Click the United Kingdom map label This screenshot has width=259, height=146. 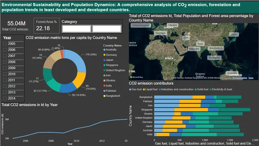pyautogui.click(x=140, y=25)
